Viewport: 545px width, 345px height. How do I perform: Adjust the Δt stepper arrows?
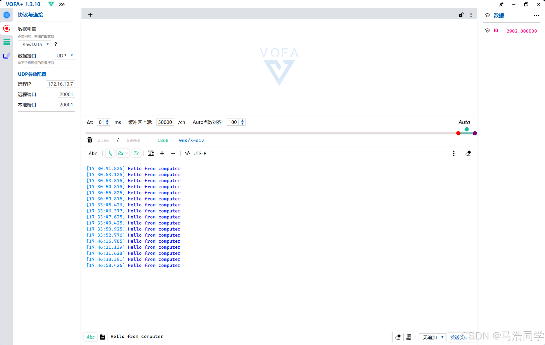click(x=107, y=122)
